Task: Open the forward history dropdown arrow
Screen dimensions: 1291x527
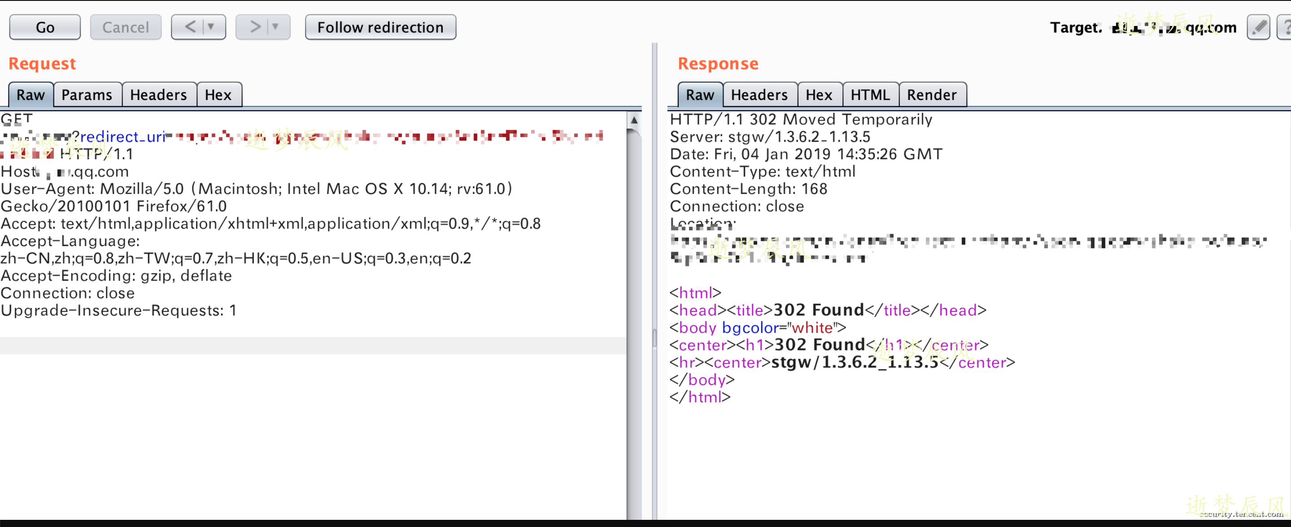Action: click(x=275, y=27)
